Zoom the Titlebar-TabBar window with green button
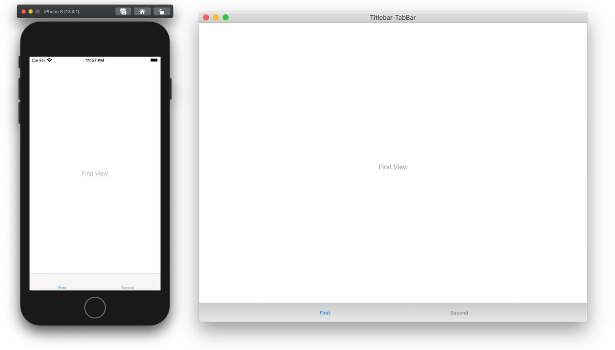Image resolution: width=615 pixels, height=350 pixels. (226, 17)
